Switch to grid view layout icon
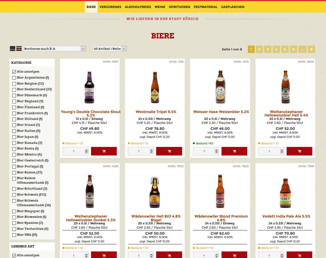The height and width of the screenshot is (258, 326). (x=19, y=48)
